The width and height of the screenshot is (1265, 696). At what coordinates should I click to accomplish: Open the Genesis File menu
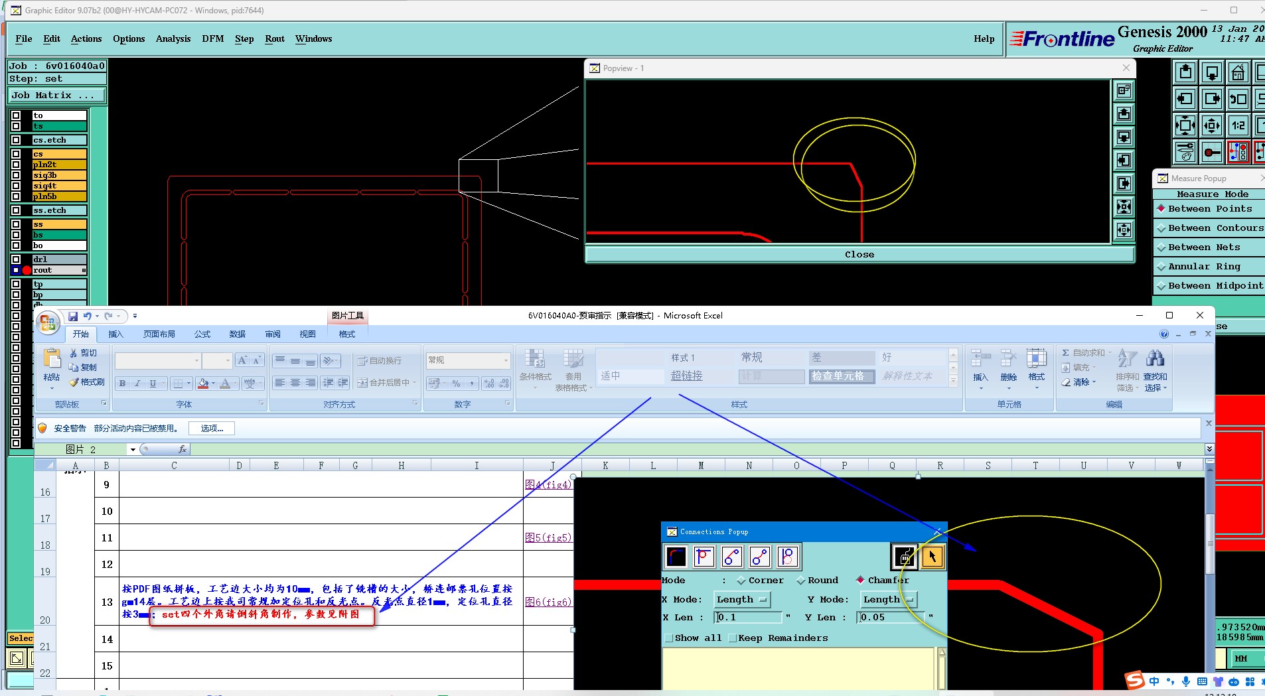pos(24,38)
